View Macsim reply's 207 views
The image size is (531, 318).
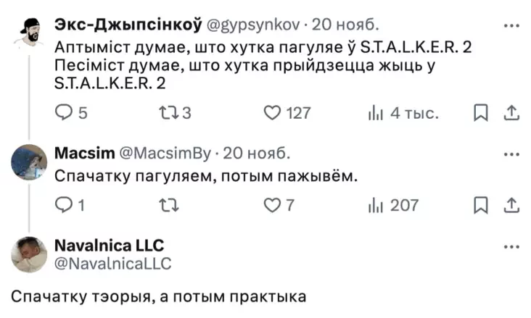(376, 206)
